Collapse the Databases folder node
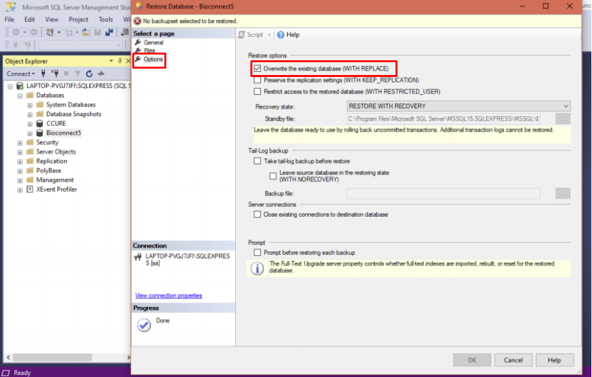The height and width of the screenshot is (377, 592). [x=20, y=96]
